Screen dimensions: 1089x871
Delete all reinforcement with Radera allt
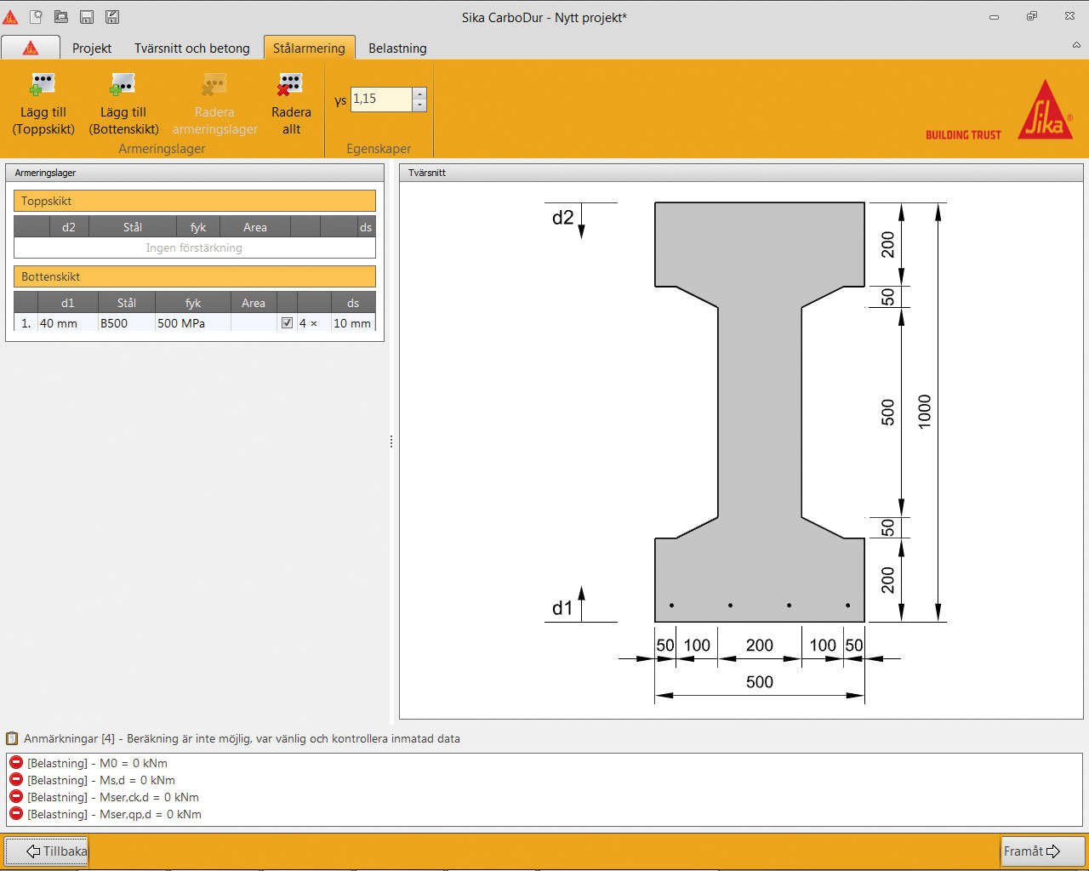pyautogui.click(x=291, y=105)
